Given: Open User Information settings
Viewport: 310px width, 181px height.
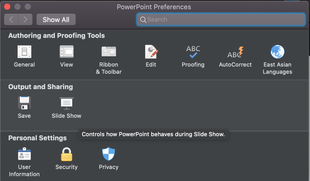Looking at the screenshot, I should (24, 154).
